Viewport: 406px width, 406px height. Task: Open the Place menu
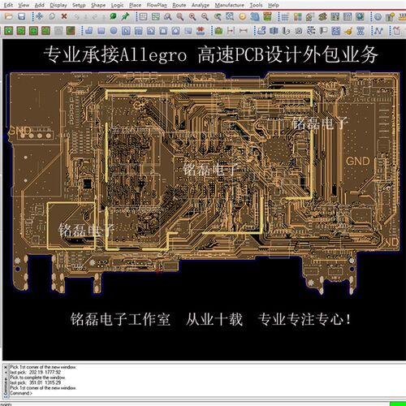click(x=135, y=5)
